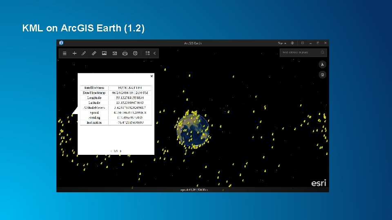Go to next popup page arrow
The width and height of the screenshot is (392, 220).
click(x=121, y=151)
